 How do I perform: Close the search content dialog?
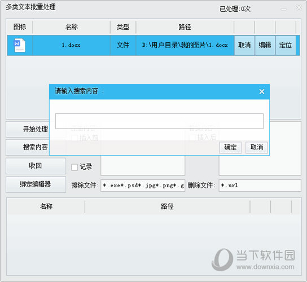262,91
